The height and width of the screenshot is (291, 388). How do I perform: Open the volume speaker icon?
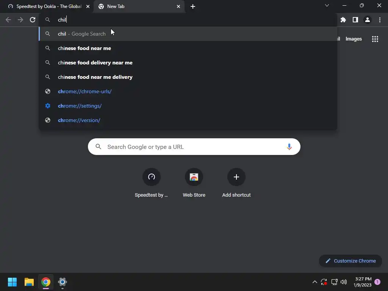tap(344, 282)
